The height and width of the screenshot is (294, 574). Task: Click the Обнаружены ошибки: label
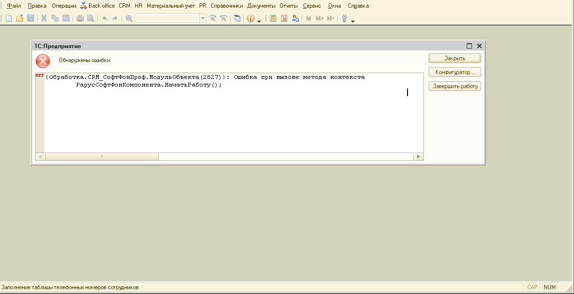85,61
